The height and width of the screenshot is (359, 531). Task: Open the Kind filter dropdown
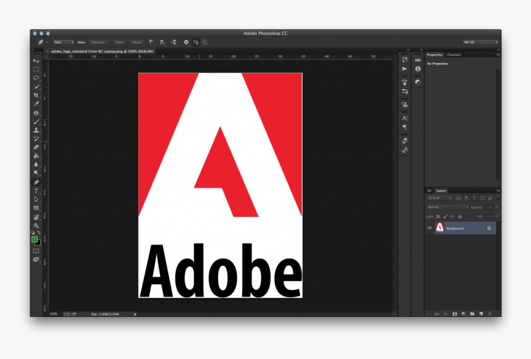(x=440, y=198)
